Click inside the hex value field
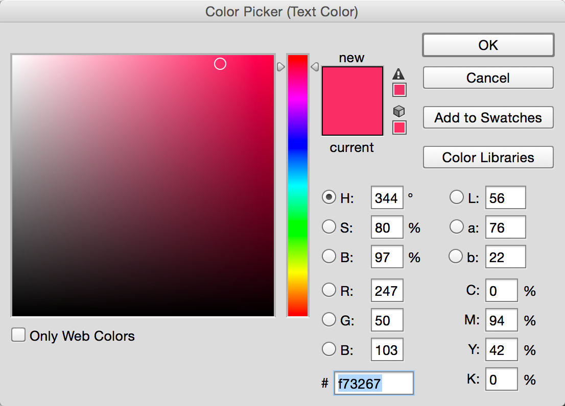565x406 pixels. pyautogui.click(x=373, y=383)
